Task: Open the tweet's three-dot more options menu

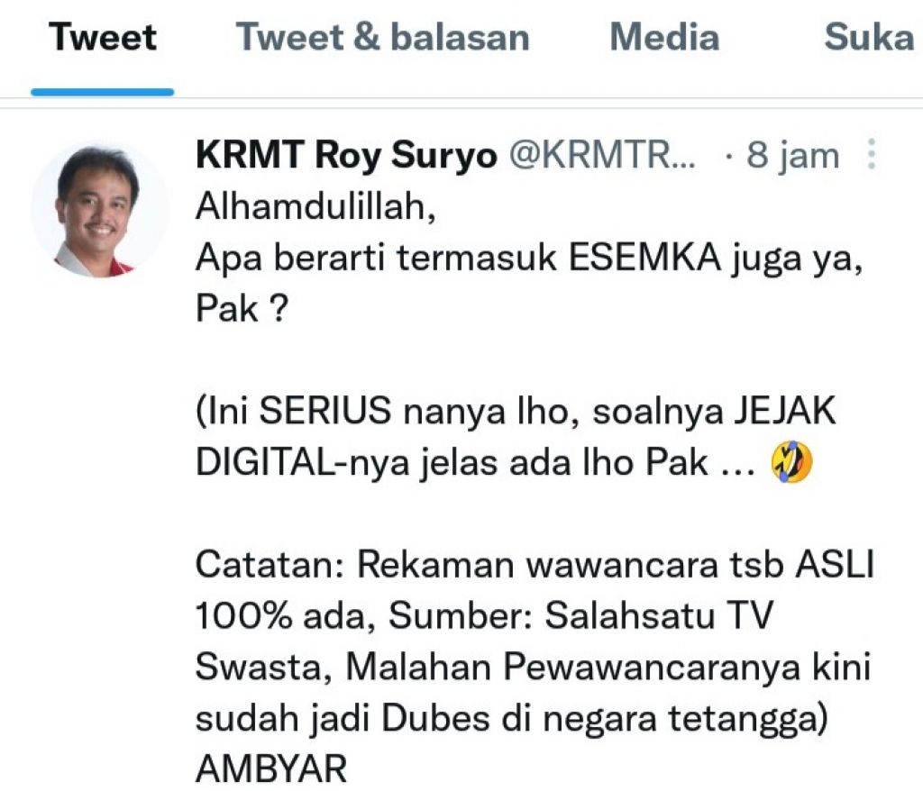Action: 873,155
